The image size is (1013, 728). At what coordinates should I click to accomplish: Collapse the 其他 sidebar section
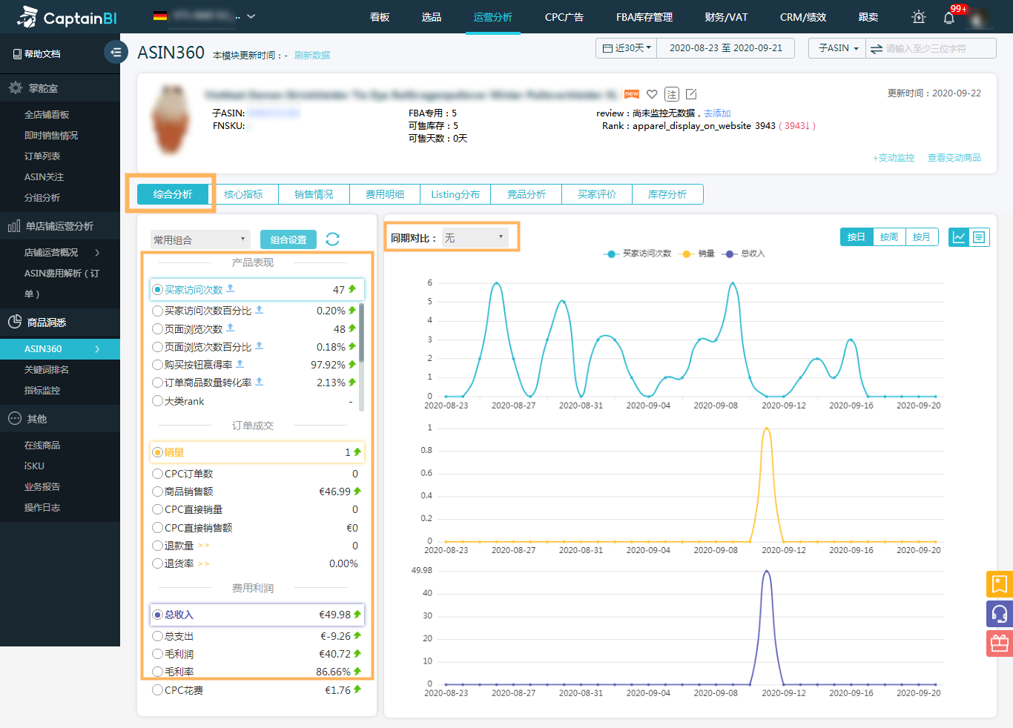click(x=60, y=419)
